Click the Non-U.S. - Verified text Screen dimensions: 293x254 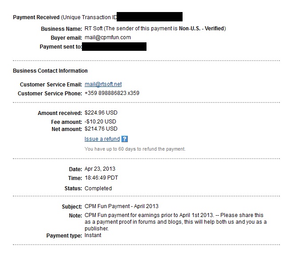coord(201,29)
